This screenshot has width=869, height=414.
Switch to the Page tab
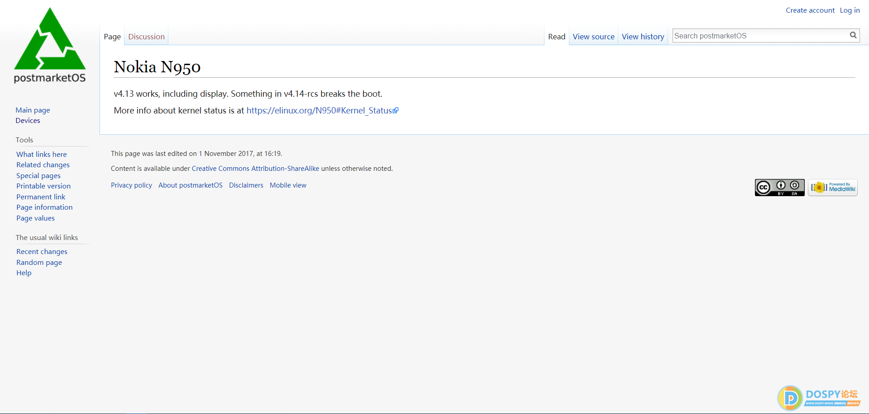click(x=112, y=37)
